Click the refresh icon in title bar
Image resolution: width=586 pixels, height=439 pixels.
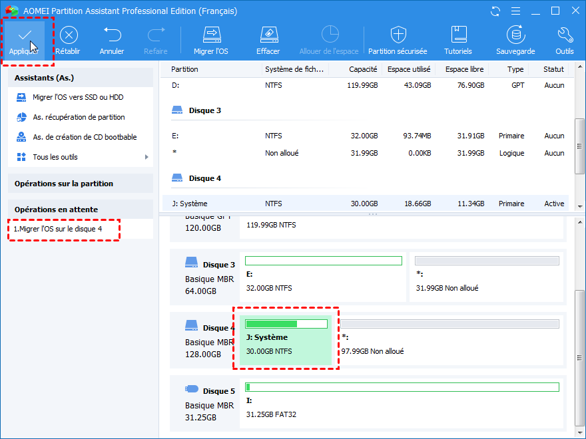point(495,11)
